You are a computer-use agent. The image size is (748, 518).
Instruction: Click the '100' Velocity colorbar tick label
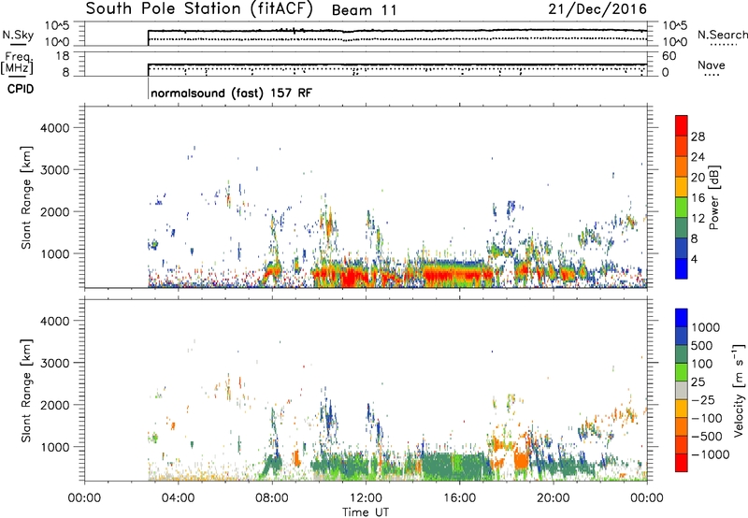(702, 364)
